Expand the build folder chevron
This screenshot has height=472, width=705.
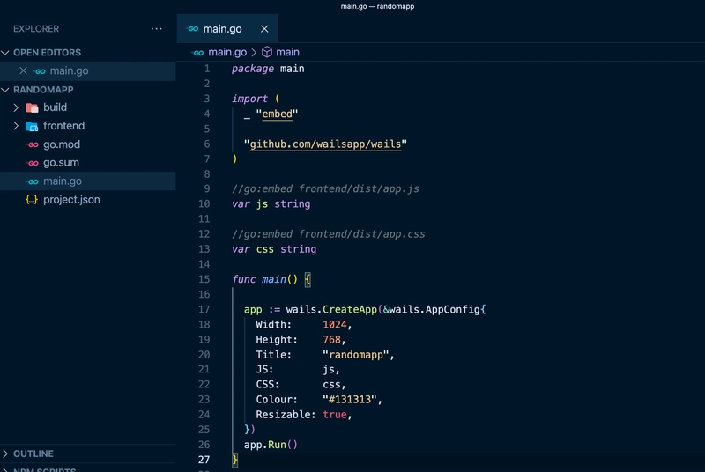pyautogui.click(x=16, y=107)
